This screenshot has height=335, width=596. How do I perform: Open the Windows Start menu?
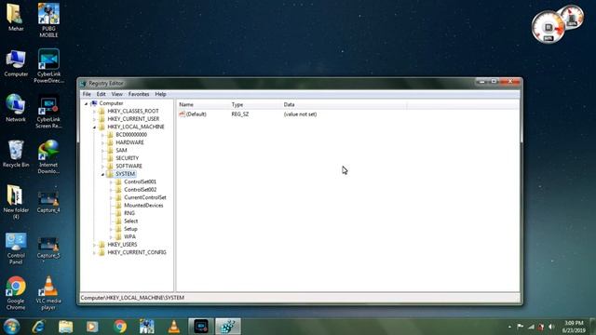point(11,327)
